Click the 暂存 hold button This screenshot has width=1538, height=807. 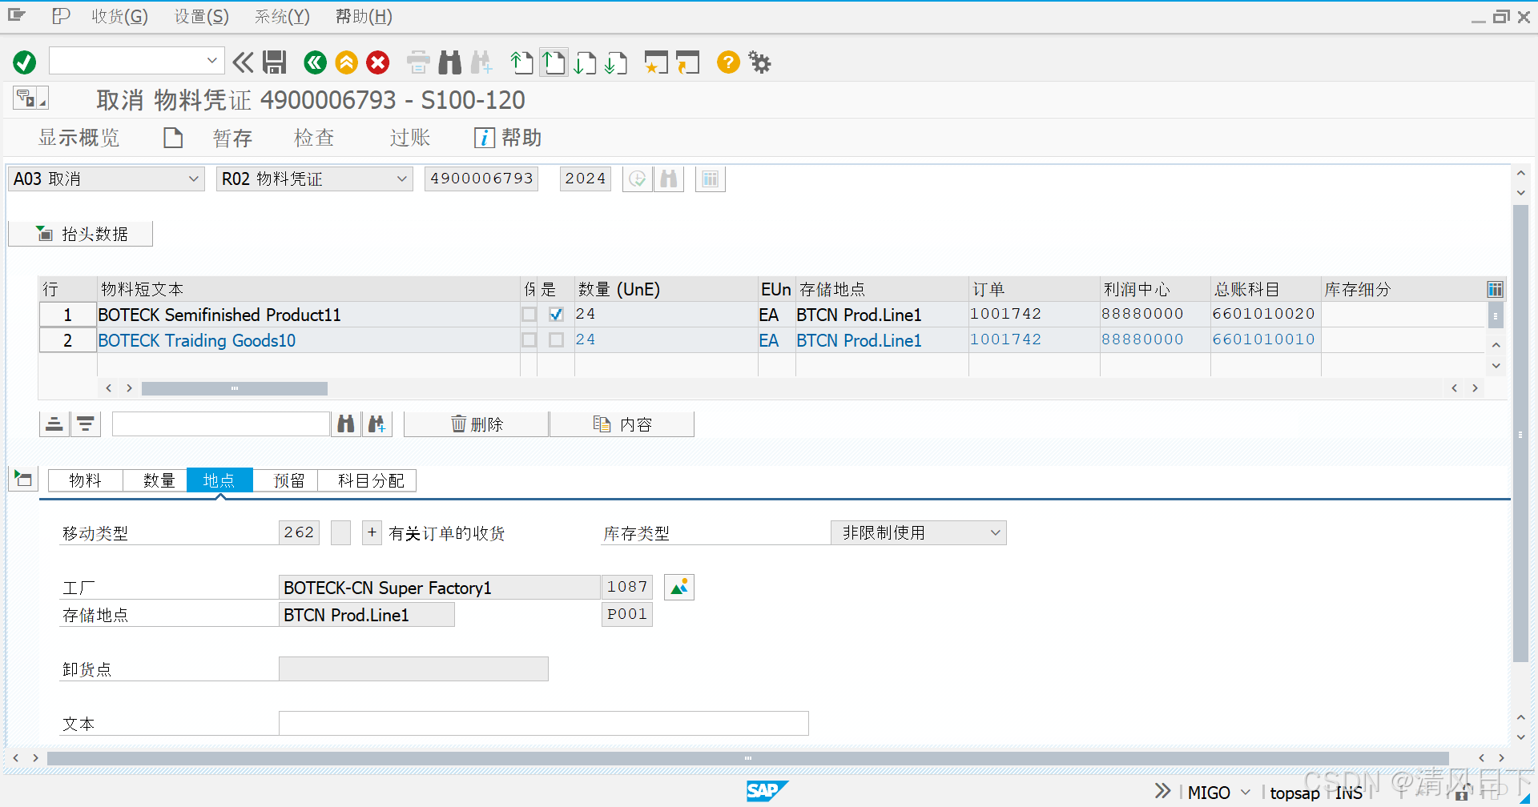(232, 138)
